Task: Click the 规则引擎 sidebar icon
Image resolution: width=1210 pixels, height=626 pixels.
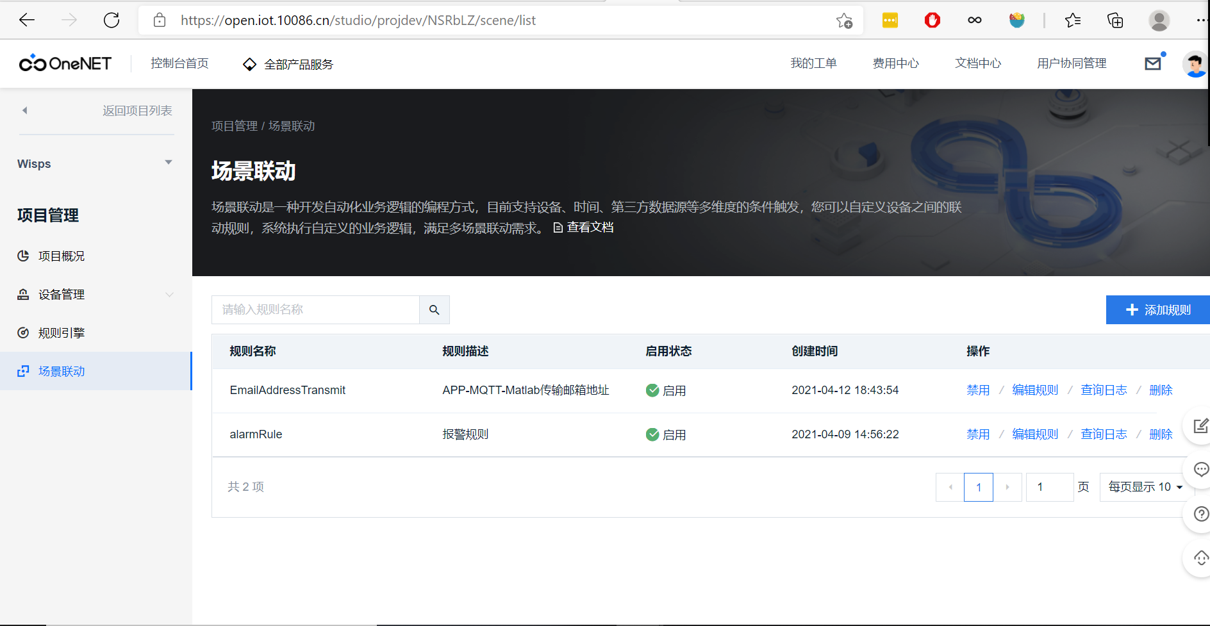Action: coord(23,333)
